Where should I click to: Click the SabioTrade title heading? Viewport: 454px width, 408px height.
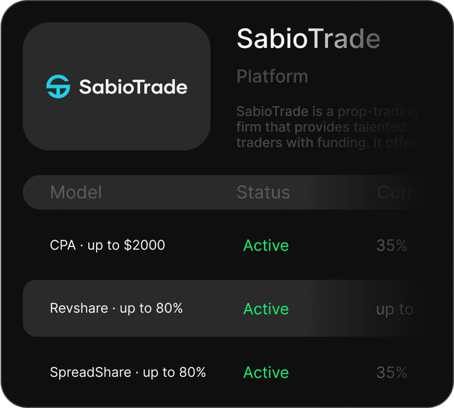point(308,39)
